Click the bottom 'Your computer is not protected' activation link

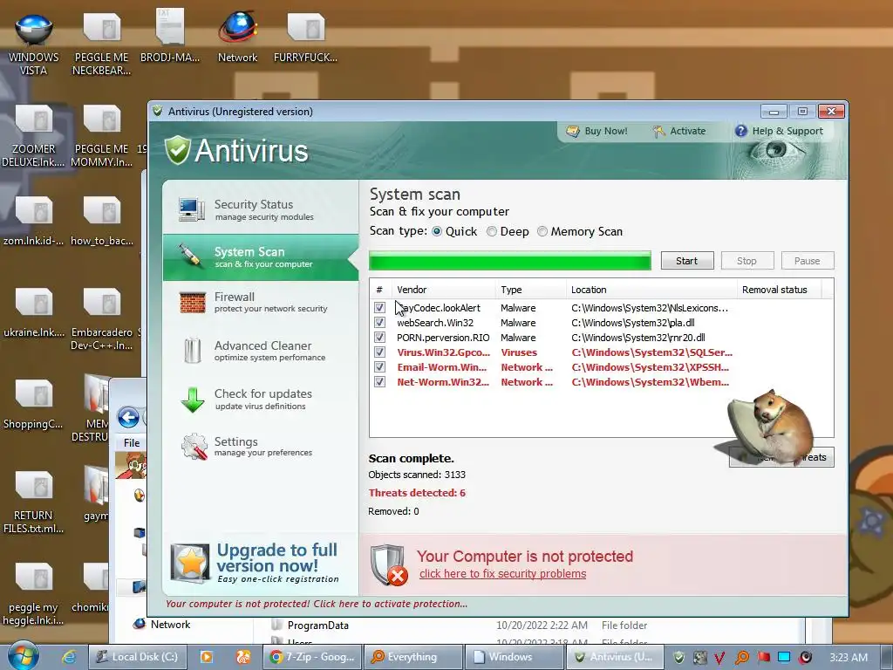click(317, 604)
